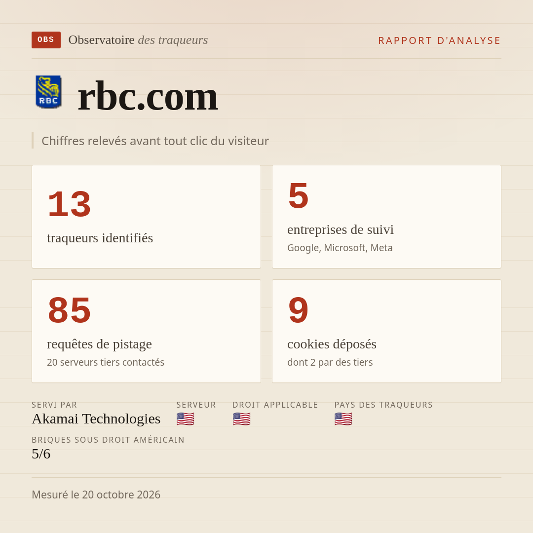Select the rbc.com domain heading
Screen dimensions: 533x533
click(x=148, y=97)
